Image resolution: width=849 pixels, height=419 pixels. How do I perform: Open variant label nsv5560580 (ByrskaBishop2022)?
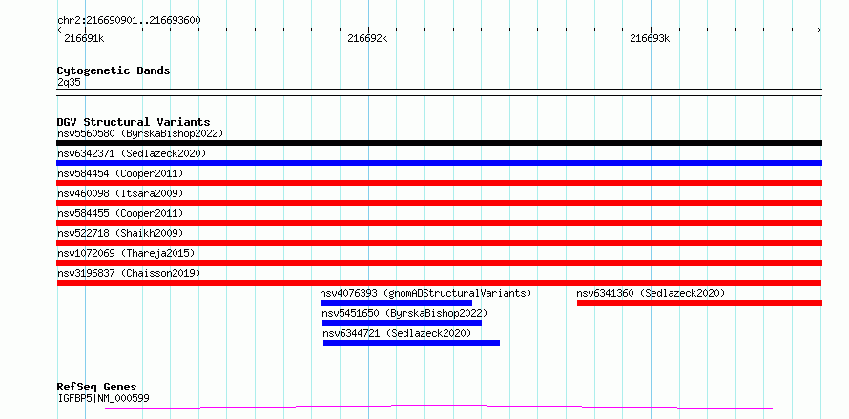pos(140,133)
